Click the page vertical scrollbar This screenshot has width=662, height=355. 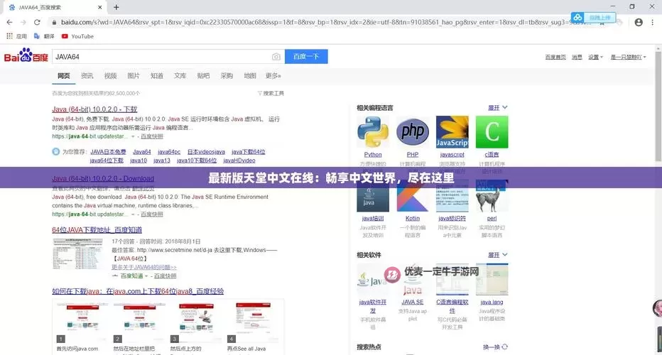tap(658, 106)
